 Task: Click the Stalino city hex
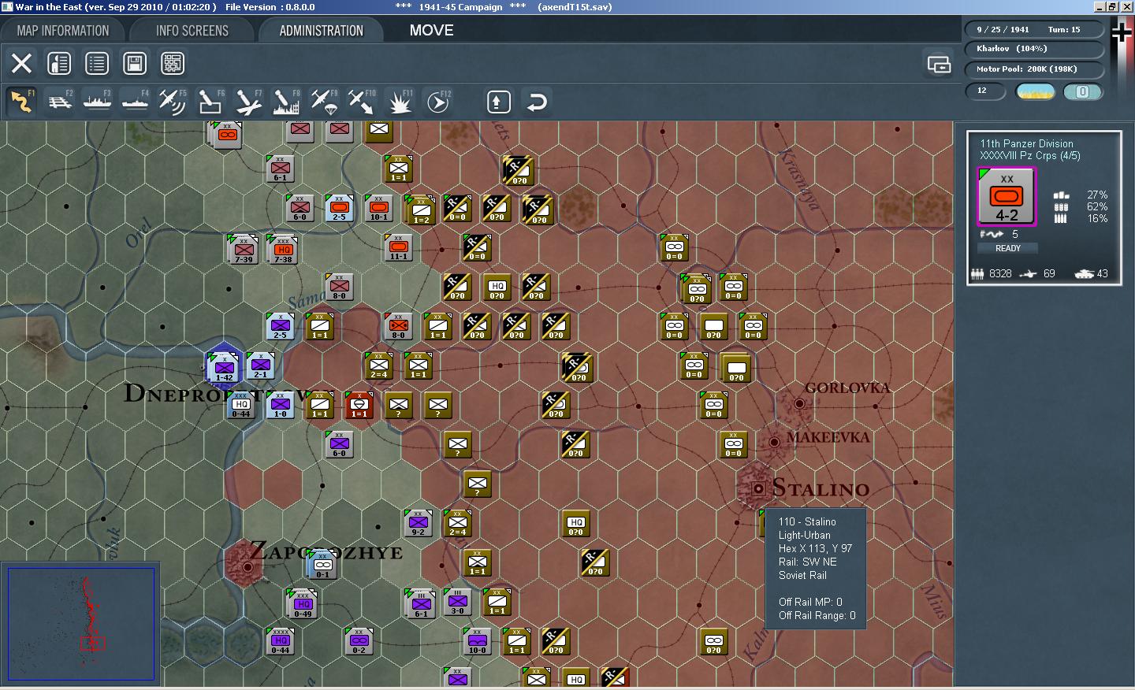click(x=757, y=488)
